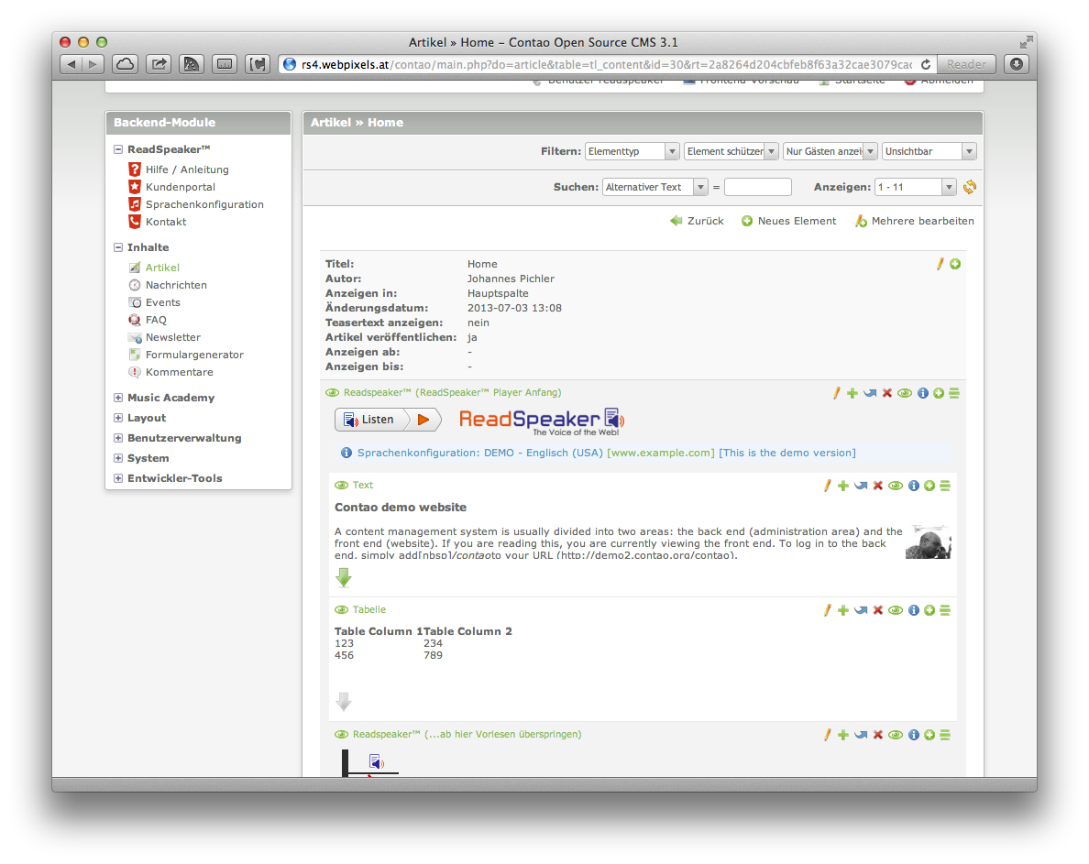Screen dimensions: 1089x864
Task: Edit the Text element with pencil icon
Action: 827,486
